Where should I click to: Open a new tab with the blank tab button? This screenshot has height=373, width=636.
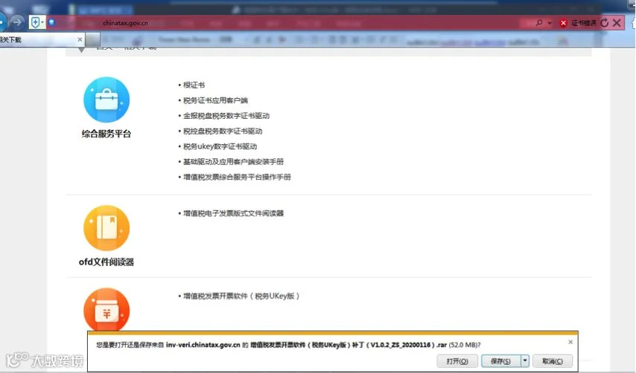click(92, 39)
